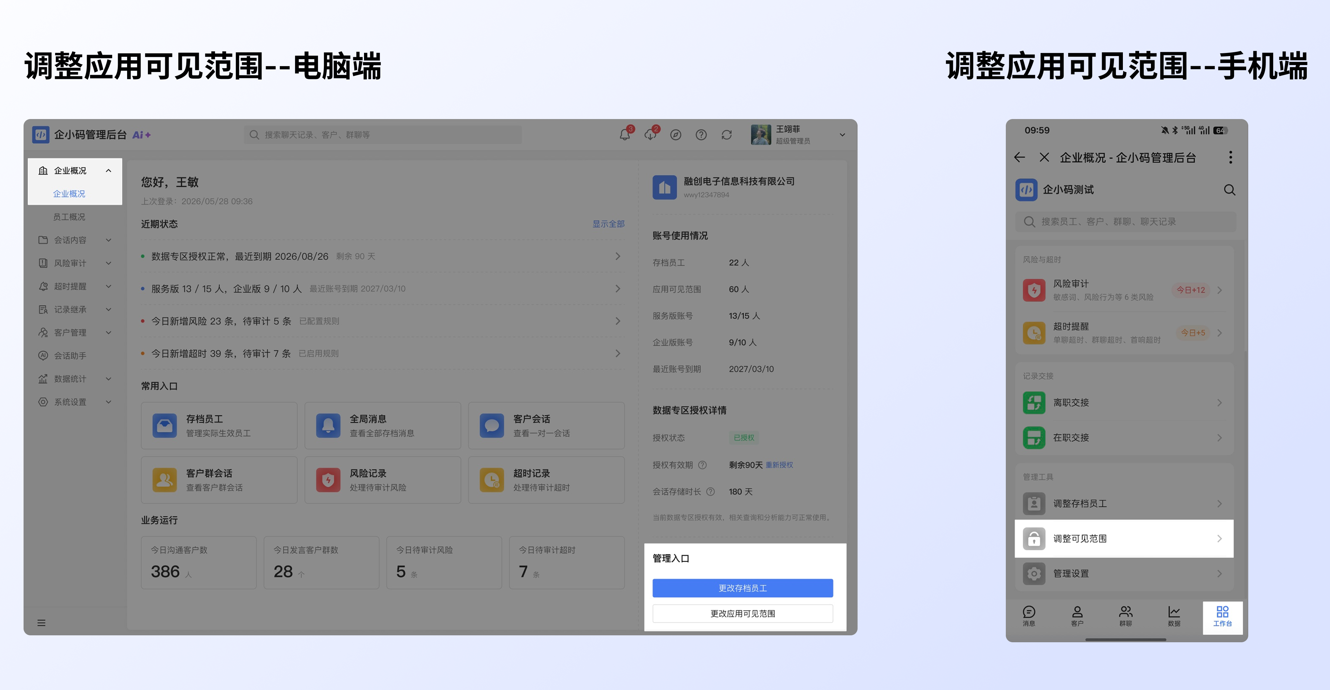Viewport: 1330px width, 690px height.
Task: Open the 客户群会话 shortcut card
Action: [219, 480]
